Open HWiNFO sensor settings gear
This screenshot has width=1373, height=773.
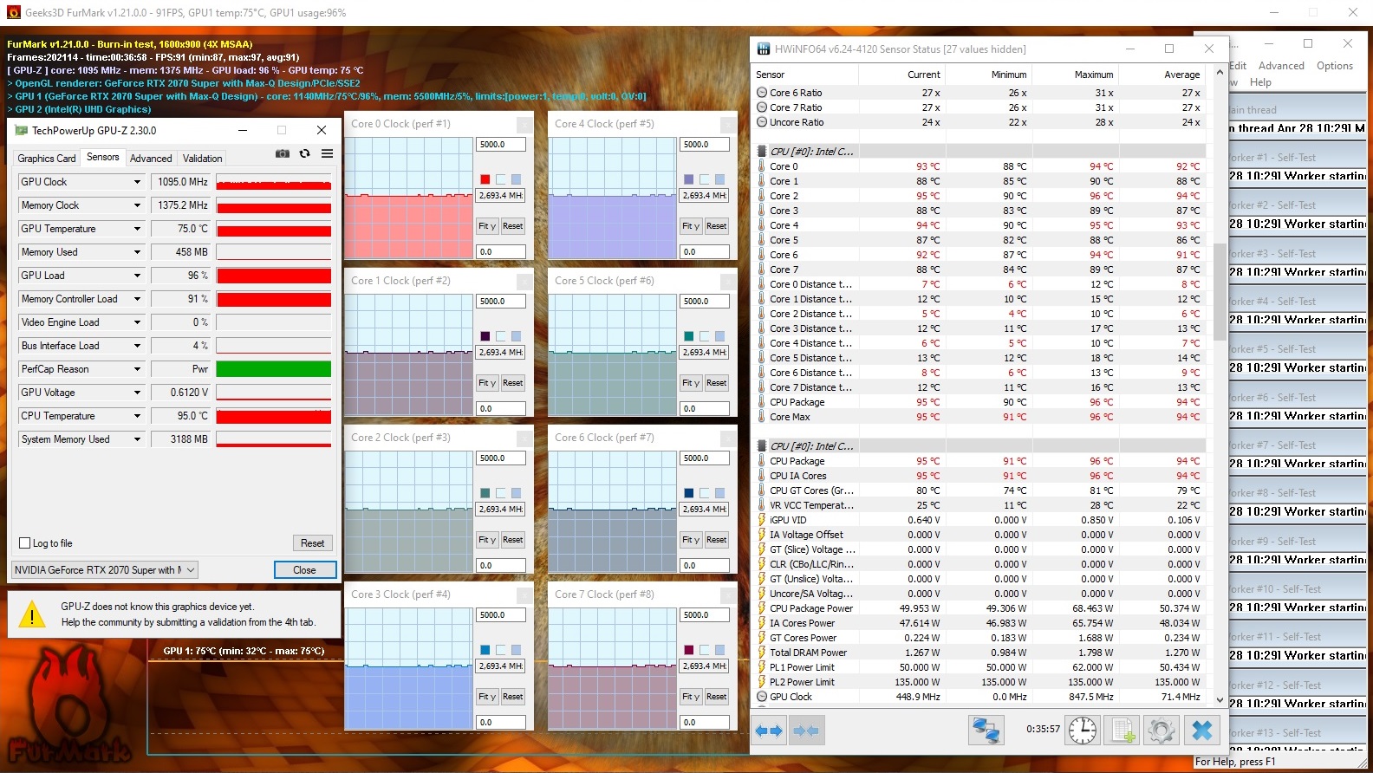tap(1162, 730)
